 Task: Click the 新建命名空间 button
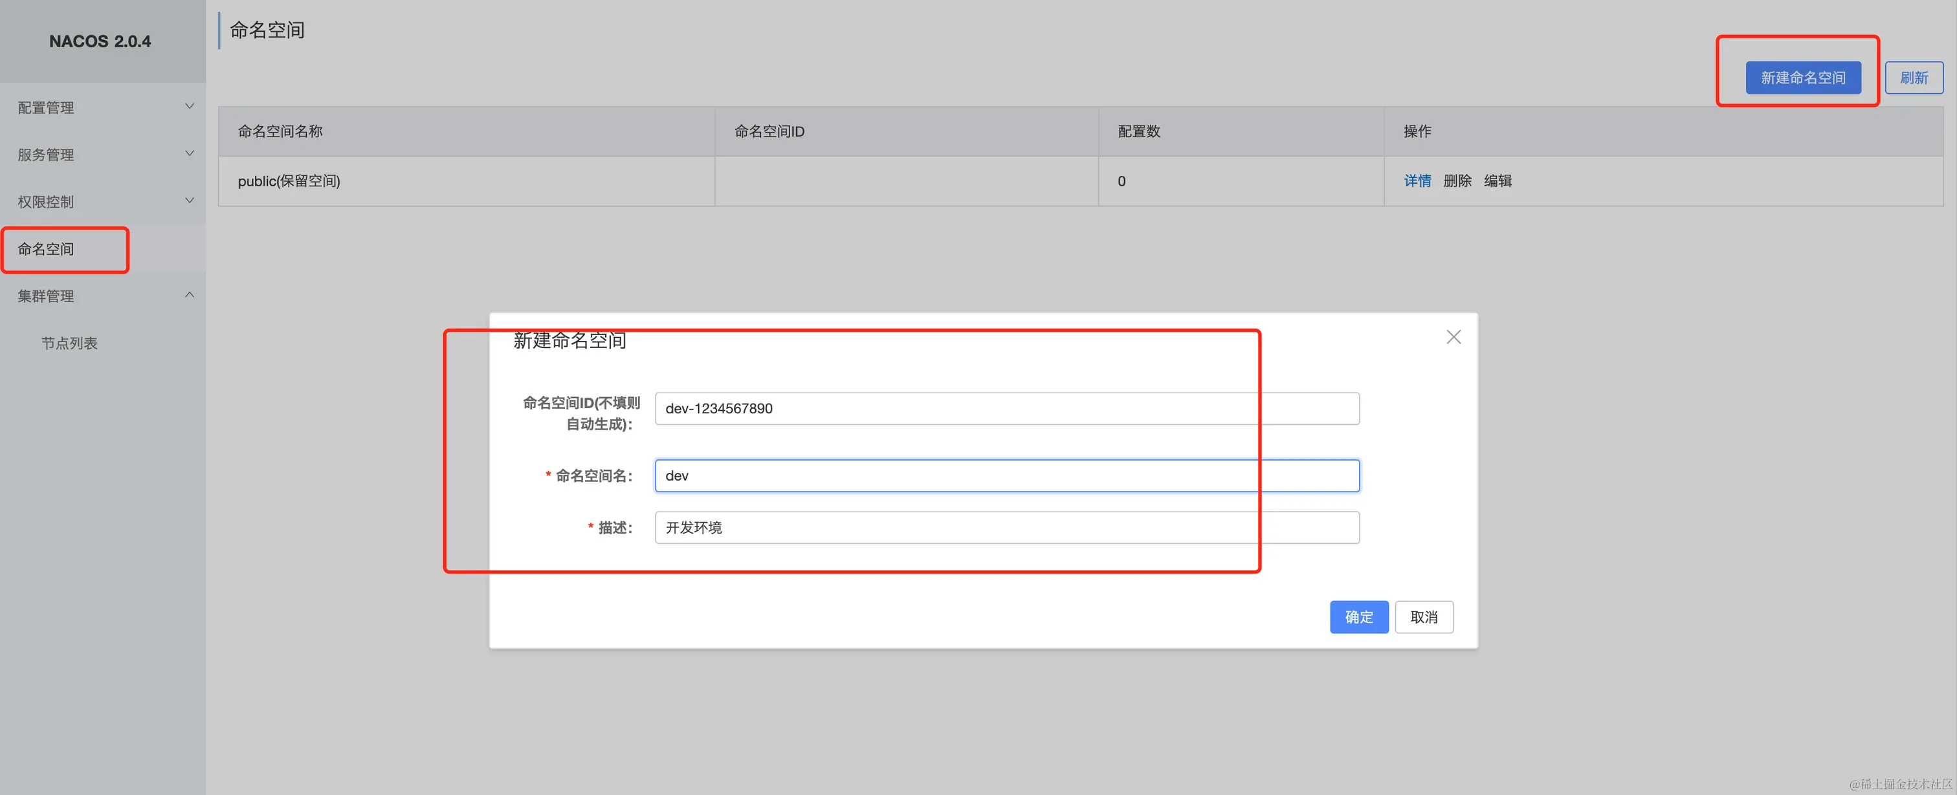(1802, 78)
